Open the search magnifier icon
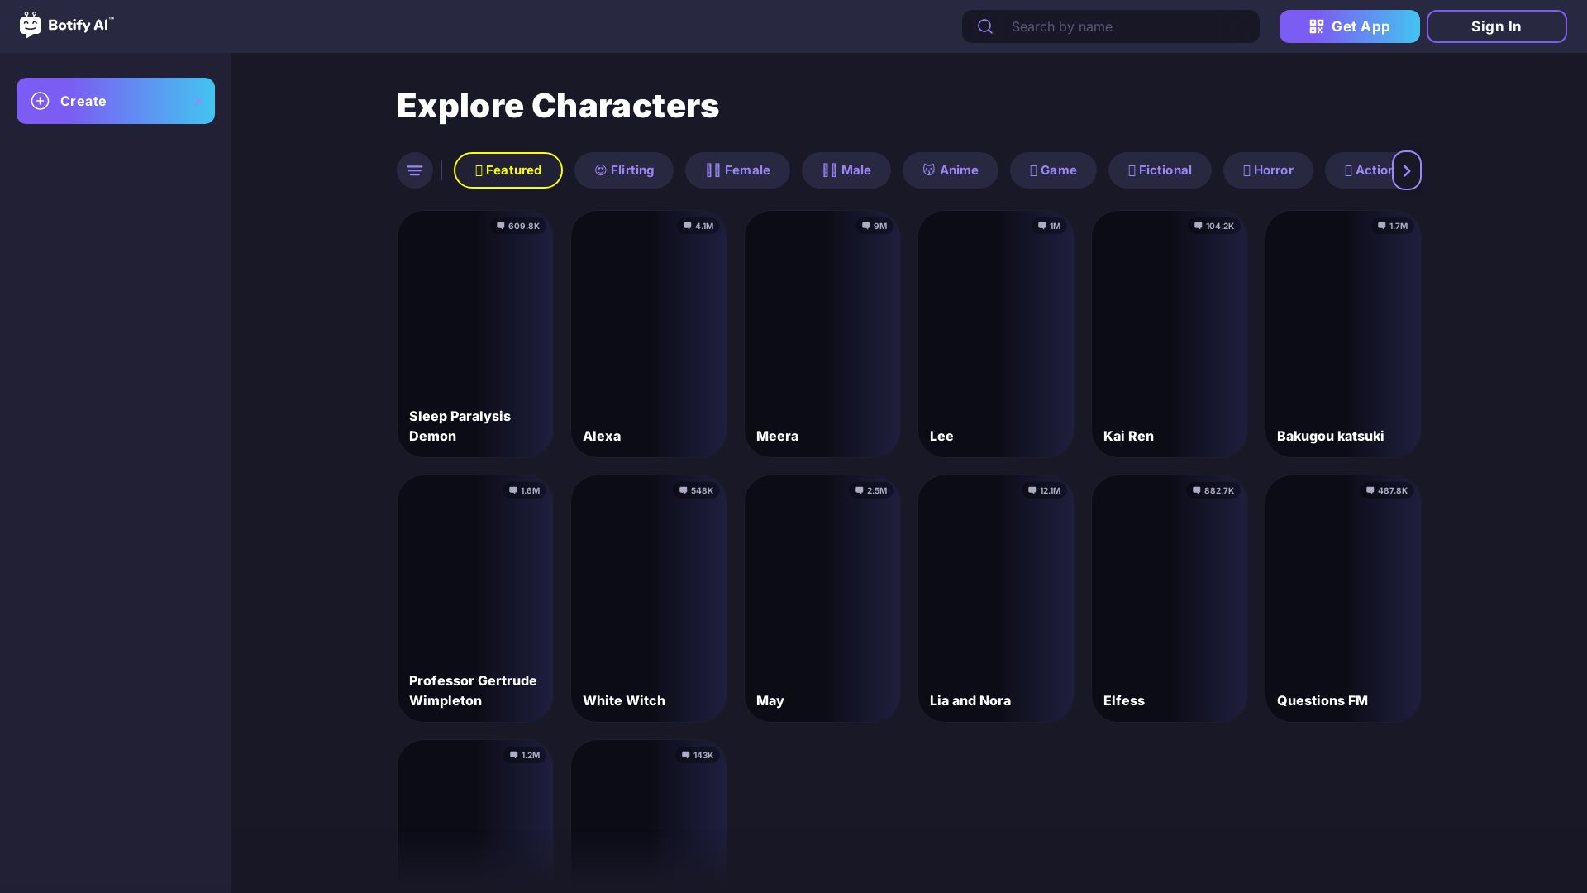This screenshot has height=893, width=1587. (985, 26)
